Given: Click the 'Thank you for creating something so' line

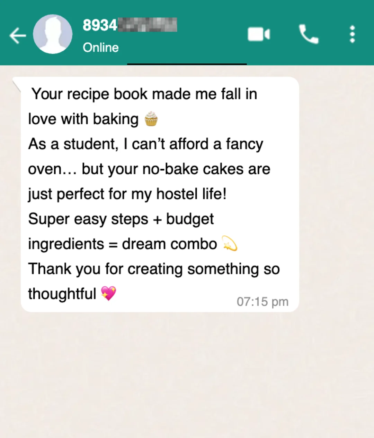Looking at the screenshot, I should (154, 269).
